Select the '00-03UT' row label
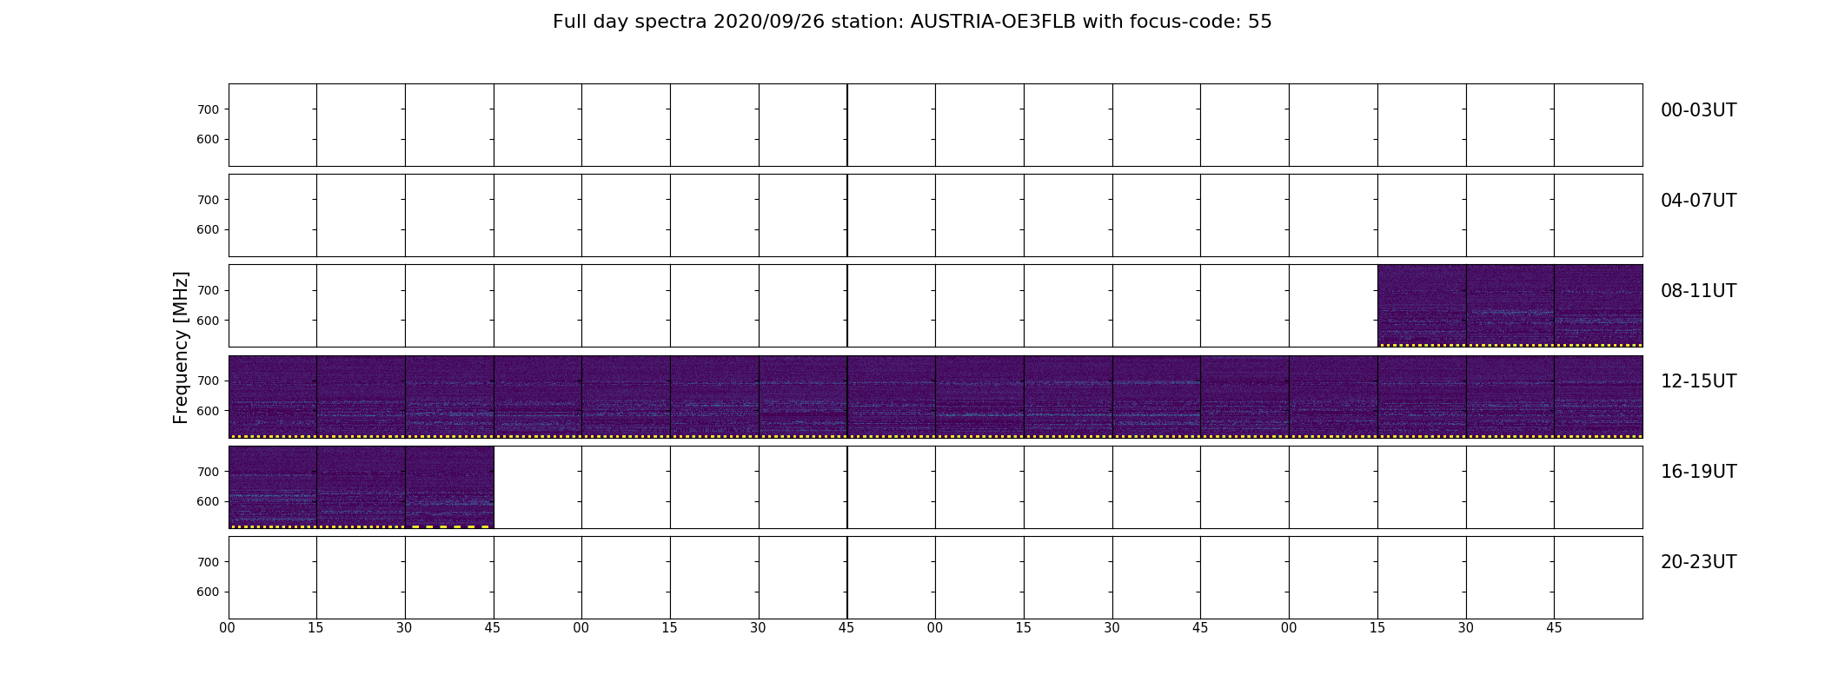The height and width of the screenshot is (695, 1825). pos(1698,110)
